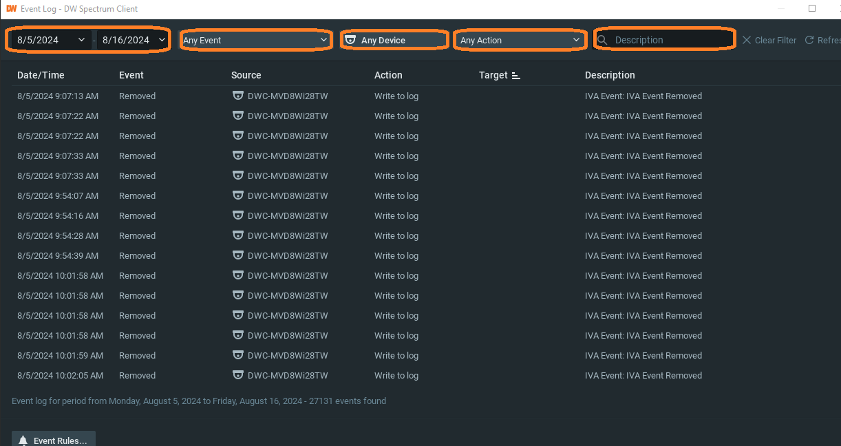Viewport: 841px width, 446px height.
Task: Click the Description column header
Action: coord(610,75)
